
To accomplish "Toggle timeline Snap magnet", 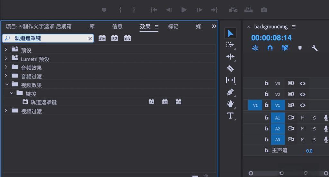I will tap(270, 48).
